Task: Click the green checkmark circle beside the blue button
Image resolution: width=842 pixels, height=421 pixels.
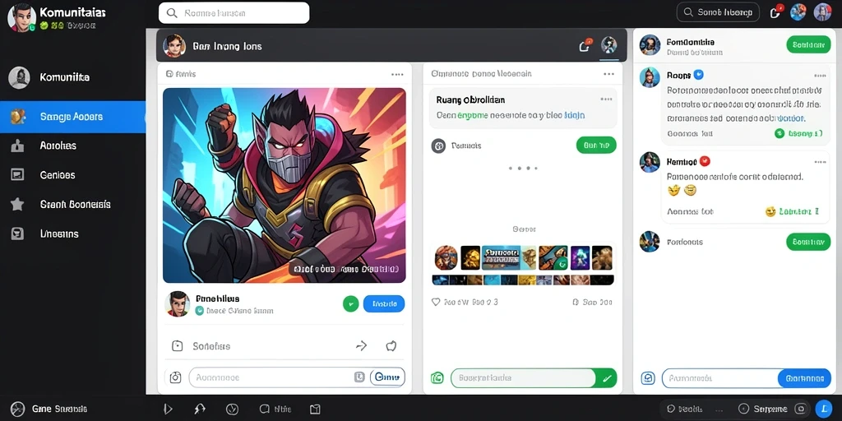Action: click(x=350, y=304)
